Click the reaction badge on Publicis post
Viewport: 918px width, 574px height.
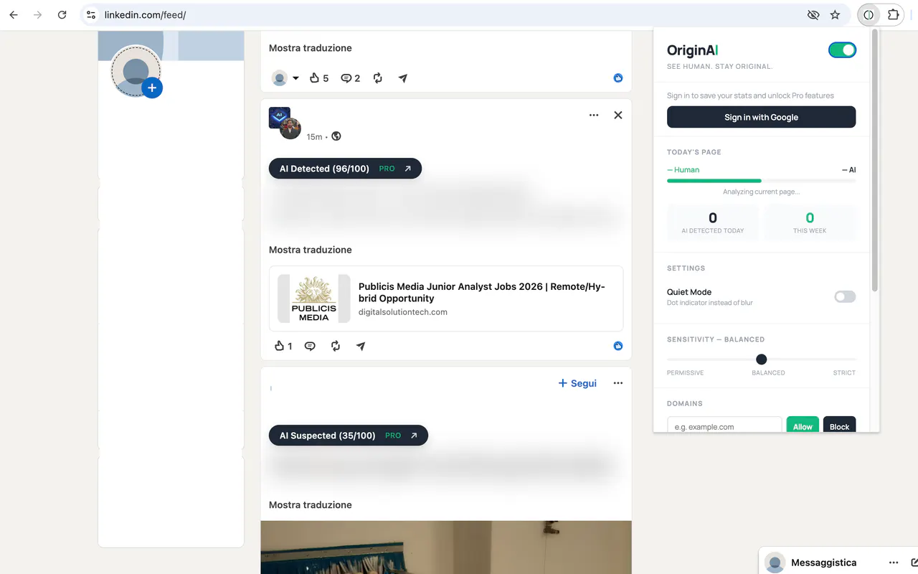click(618, 346)
